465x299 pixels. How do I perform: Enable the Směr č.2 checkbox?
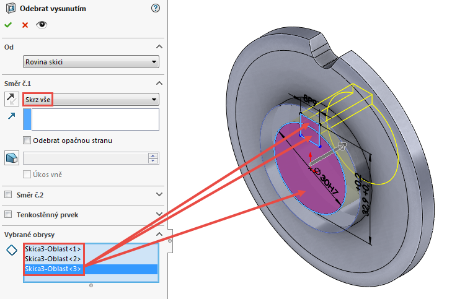(8, 194)
